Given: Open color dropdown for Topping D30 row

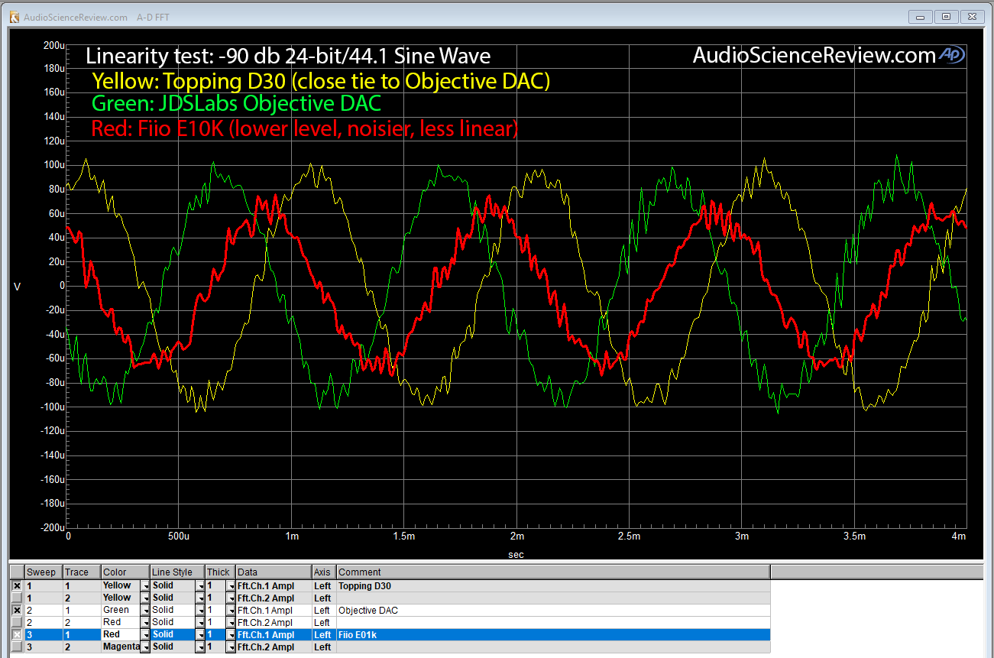Looking at the screenshot, I should (x=145, y=586).
